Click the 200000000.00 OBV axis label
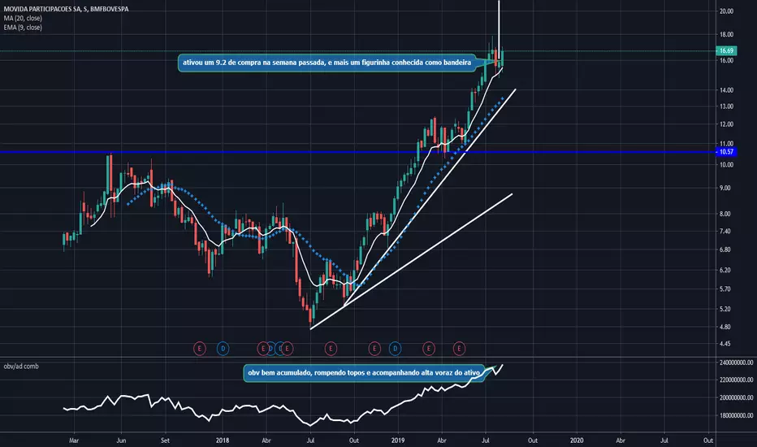757x447 pixels. click(736, 397)
